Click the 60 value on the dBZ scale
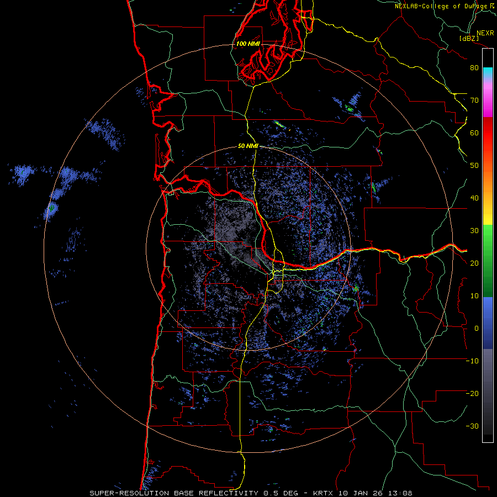Viewport: 497px width, 497px height. [474, 133]
